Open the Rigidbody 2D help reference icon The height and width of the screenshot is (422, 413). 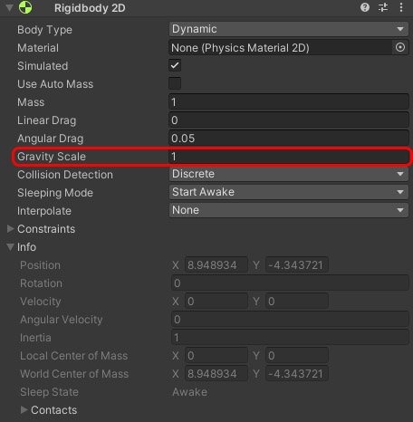[x=365, y=7]
